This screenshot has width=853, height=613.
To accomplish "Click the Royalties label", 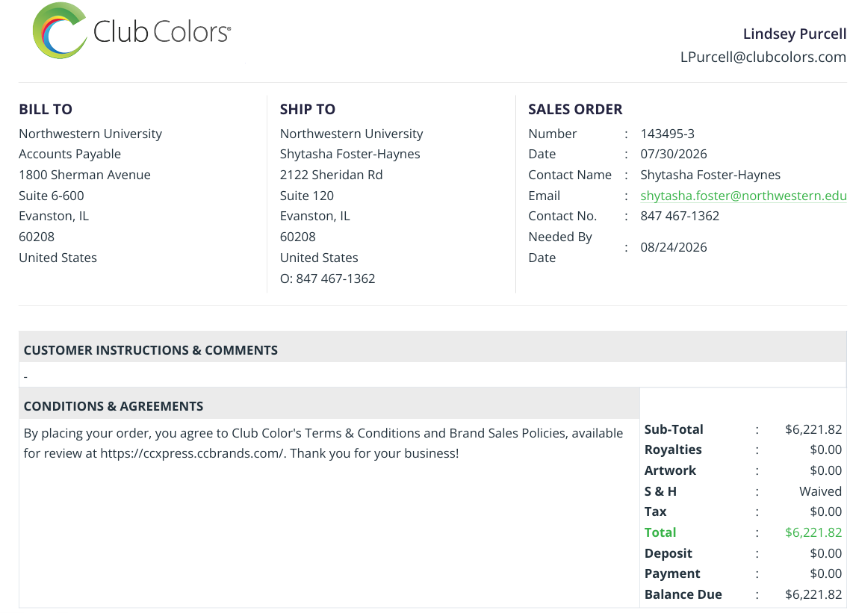I will [673, 449].
